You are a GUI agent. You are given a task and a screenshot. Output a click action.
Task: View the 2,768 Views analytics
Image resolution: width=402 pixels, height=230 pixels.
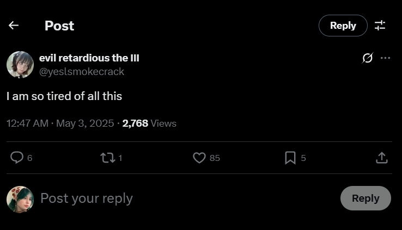[149, 123]
